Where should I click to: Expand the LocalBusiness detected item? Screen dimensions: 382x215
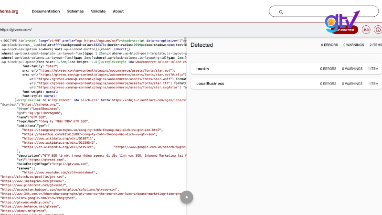[286, 83]
